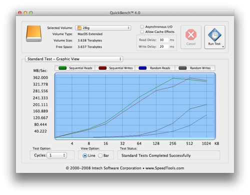Minimize QuickBench with yellow button
250x195 pixels.
25,12
